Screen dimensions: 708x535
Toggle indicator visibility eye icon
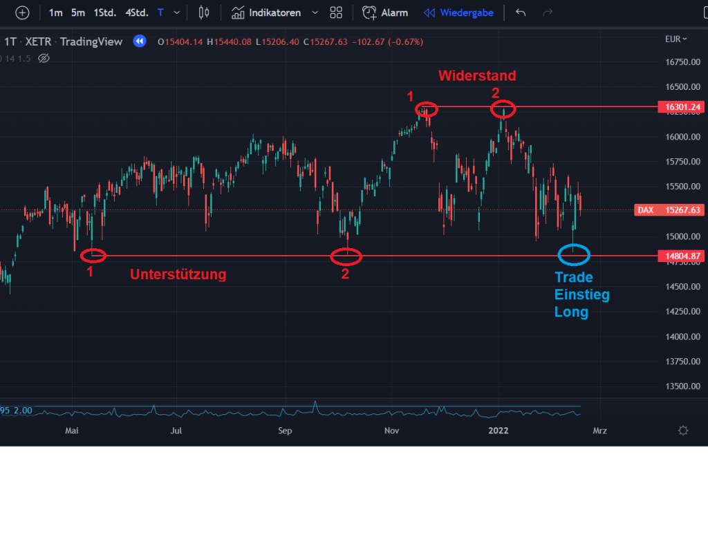(x=44, y=58)
